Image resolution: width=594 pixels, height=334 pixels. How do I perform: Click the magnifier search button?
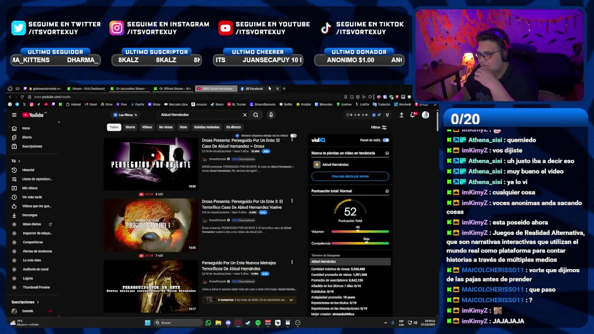pos(256,115)
